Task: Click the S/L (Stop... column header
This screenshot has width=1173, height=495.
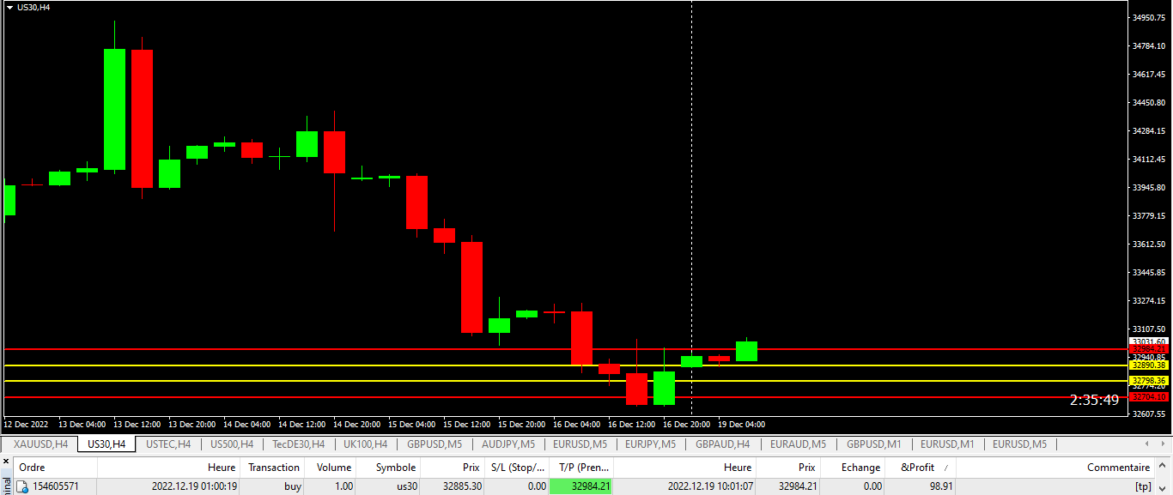Action: [x=517, y=468]
